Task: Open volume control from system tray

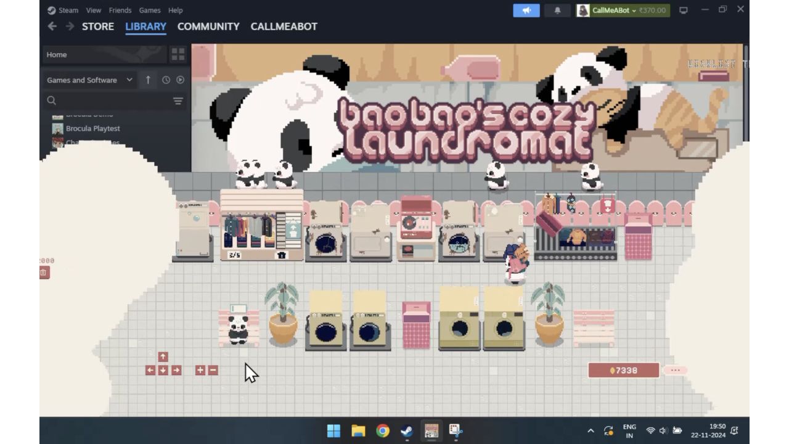Action: click(x=664, y=430)
